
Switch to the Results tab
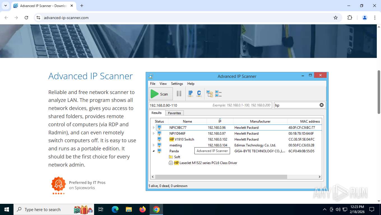(x=157, y=113)
